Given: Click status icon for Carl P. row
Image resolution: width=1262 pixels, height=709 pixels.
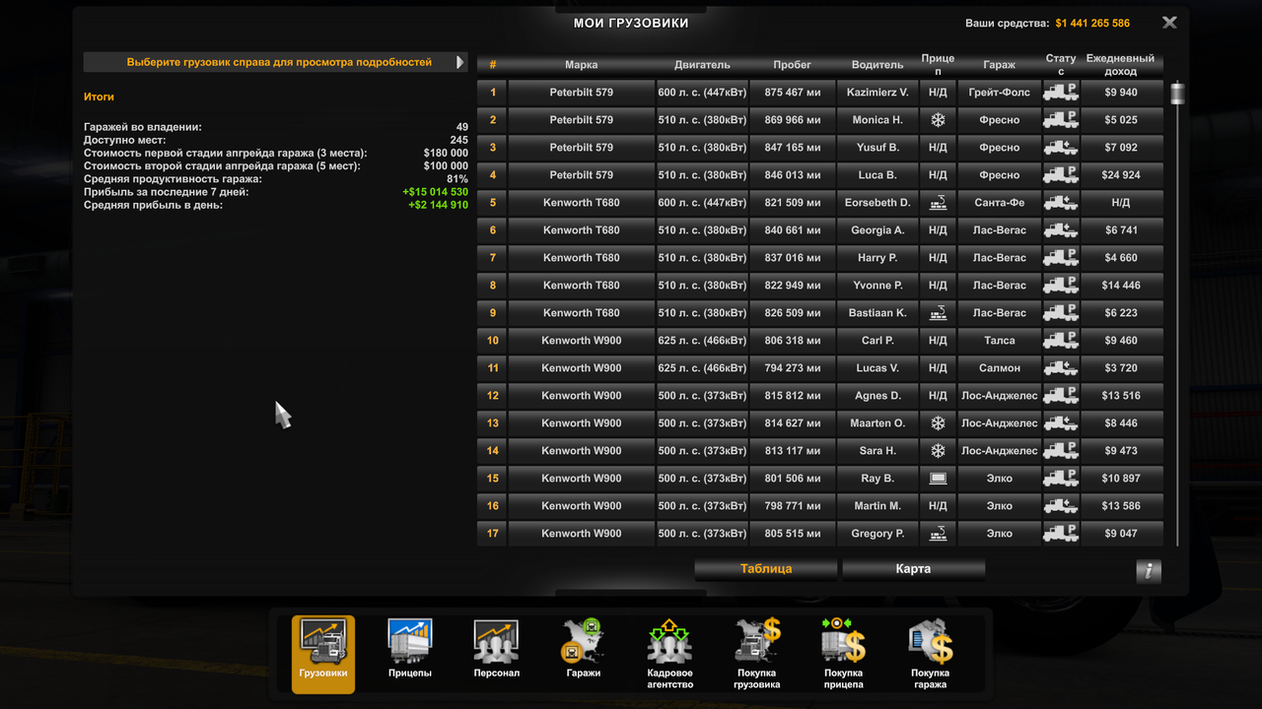Looking at the screenshot, I should (x=1061, y=340).
